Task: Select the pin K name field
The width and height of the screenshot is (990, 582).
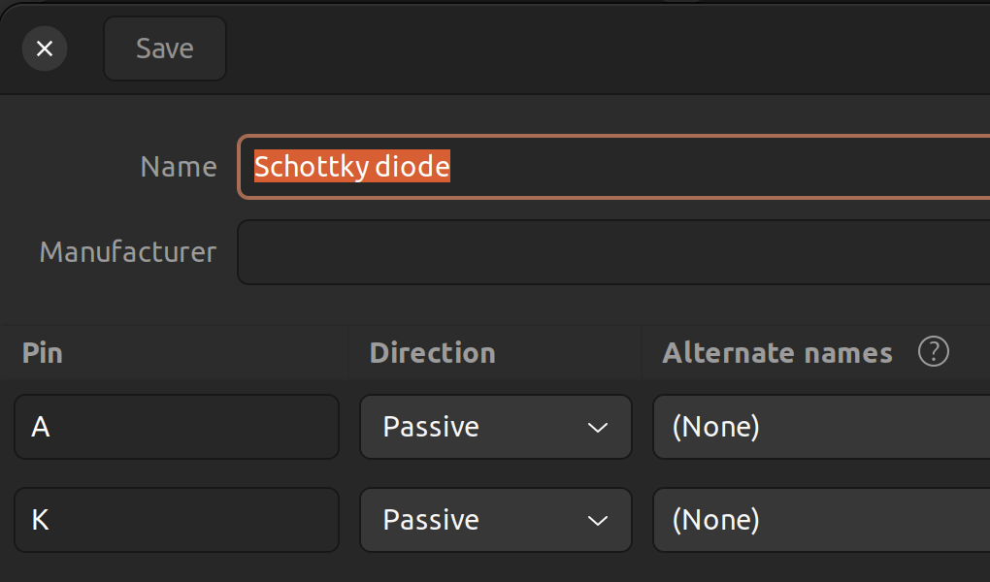Action: coord(177,520)
